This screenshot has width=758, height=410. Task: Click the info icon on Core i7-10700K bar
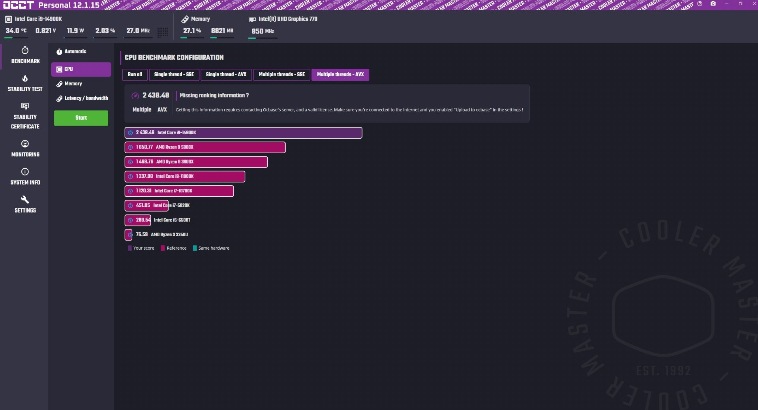pos(130,191)
